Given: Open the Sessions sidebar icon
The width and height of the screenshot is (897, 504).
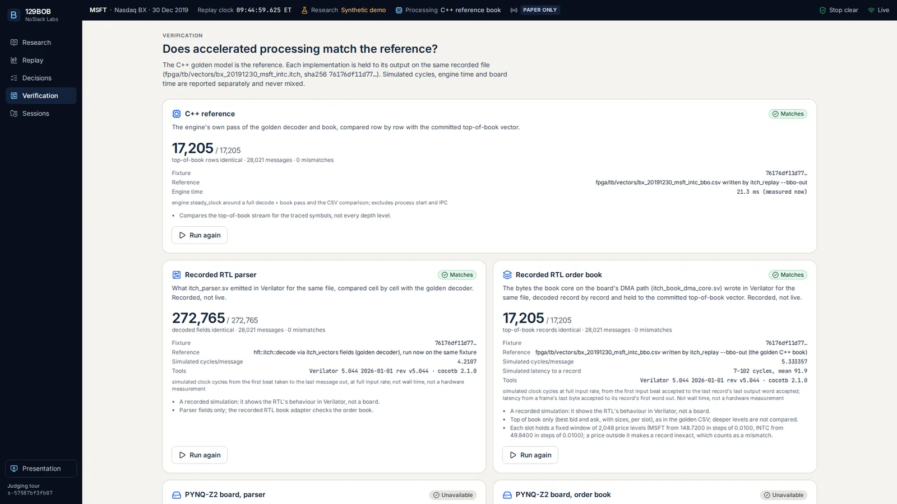Looking at the screenshot, I should pyautogui.click(x=14, y=114).
